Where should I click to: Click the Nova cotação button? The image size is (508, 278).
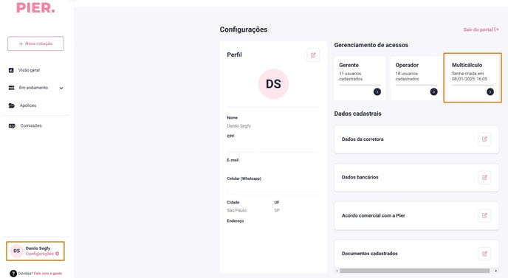coord(35,44)
